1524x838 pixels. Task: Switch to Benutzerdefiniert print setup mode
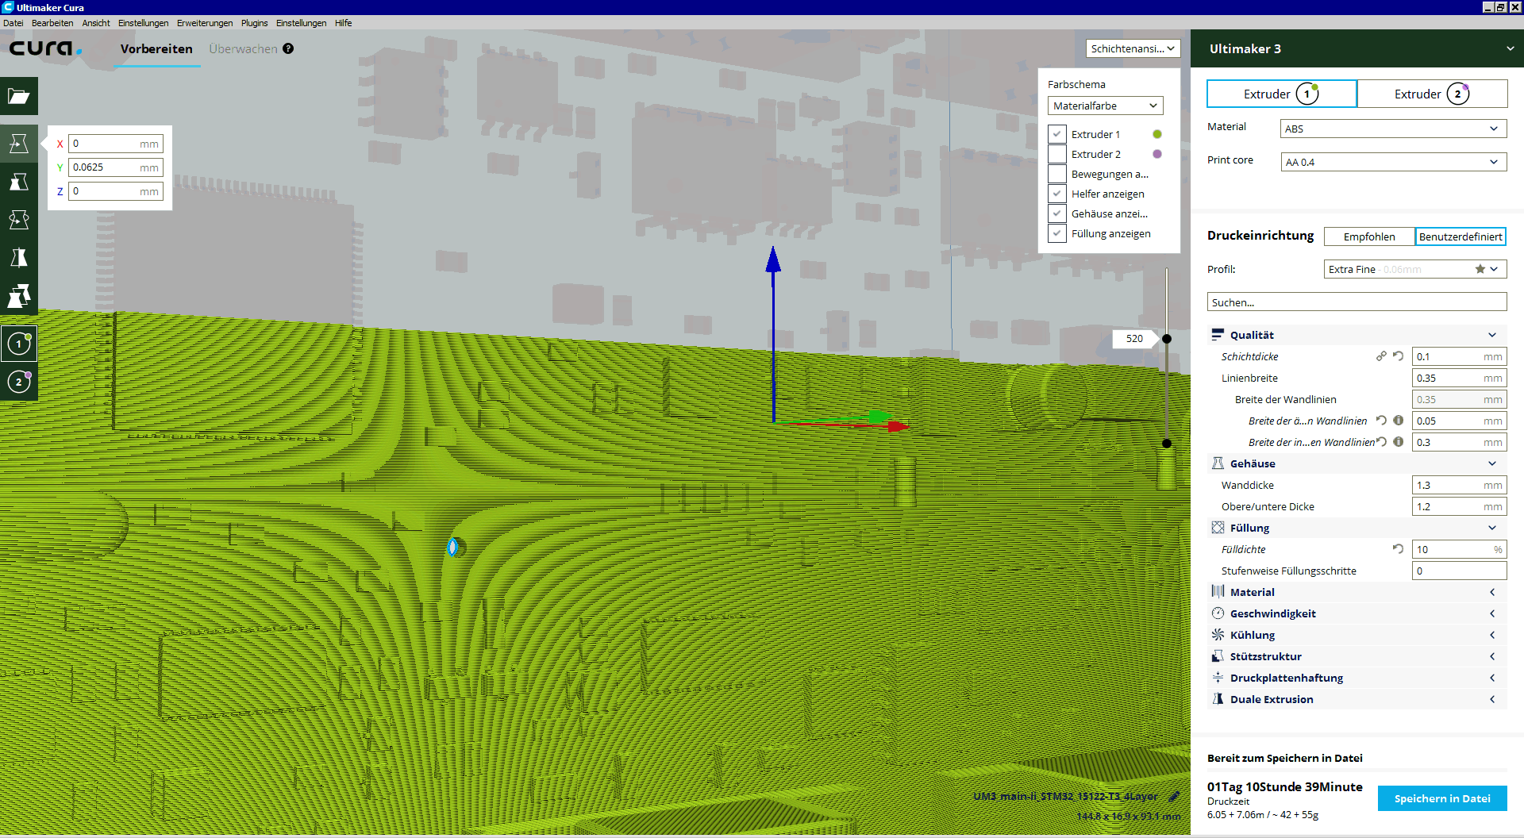click(x=1460, y=236)
